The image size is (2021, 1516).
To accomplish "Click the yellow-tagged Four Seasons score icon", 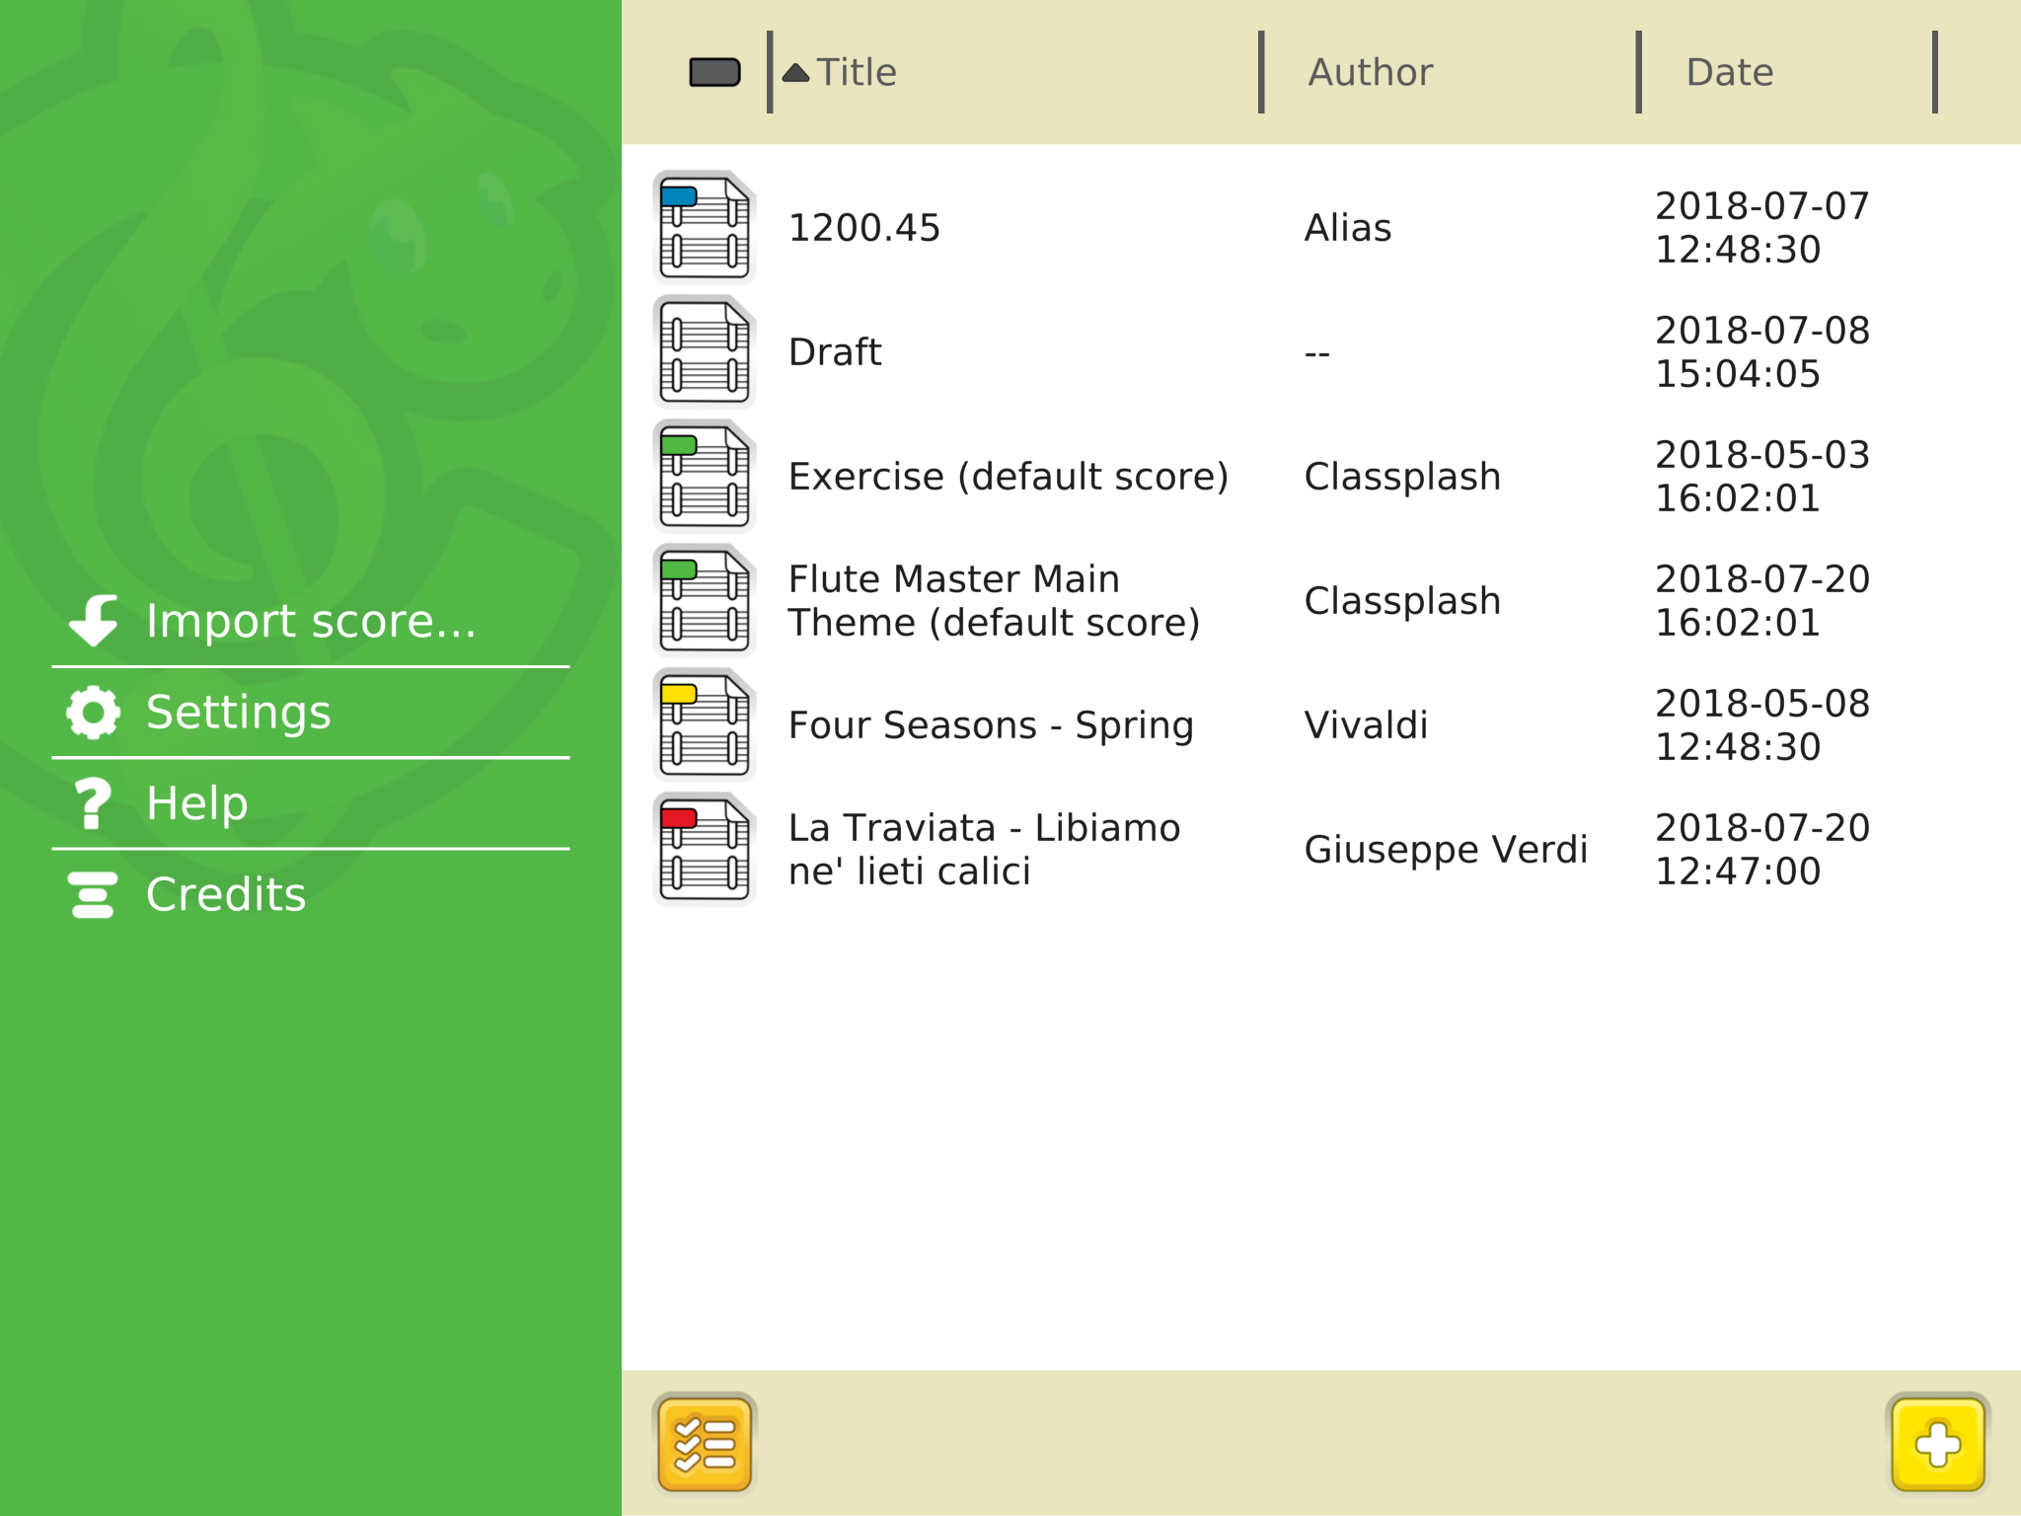I will (x=704, y=725).
